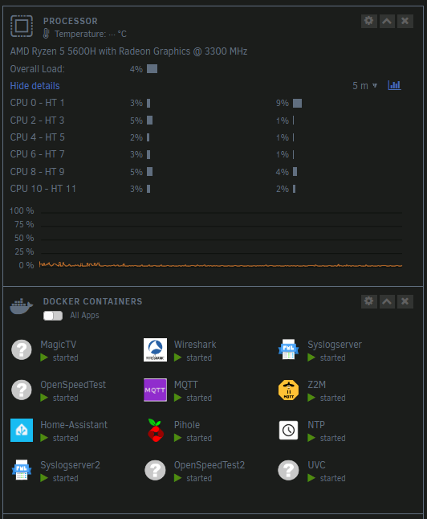Click the PROCESSOR panel title
This screenshot has width=427, height=519.
click(71, 21)
